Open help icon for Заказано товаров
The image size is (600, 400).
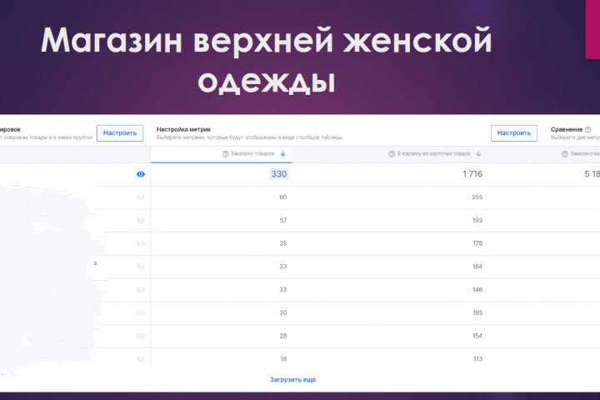coord(225,154)
